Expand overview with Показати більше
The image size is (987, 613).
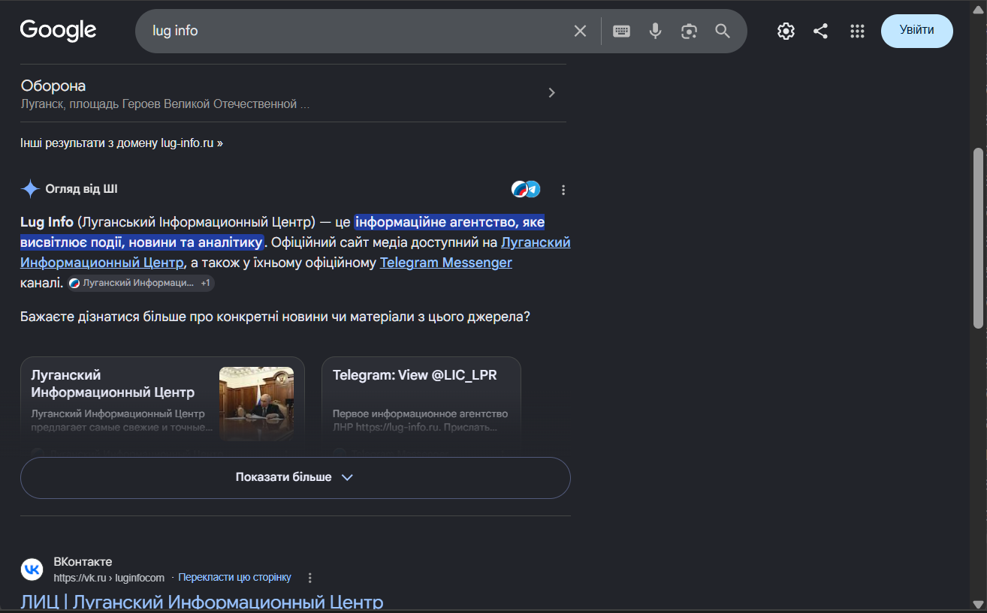(295, 477)
